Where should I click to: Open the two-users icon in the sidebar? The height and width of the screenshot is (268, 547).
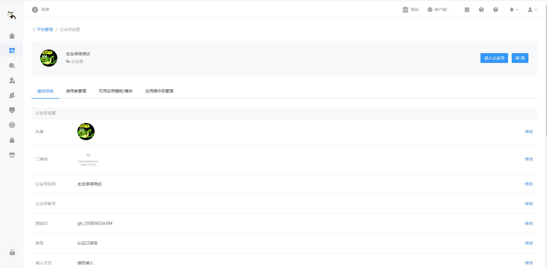click(x=12, y=95)
